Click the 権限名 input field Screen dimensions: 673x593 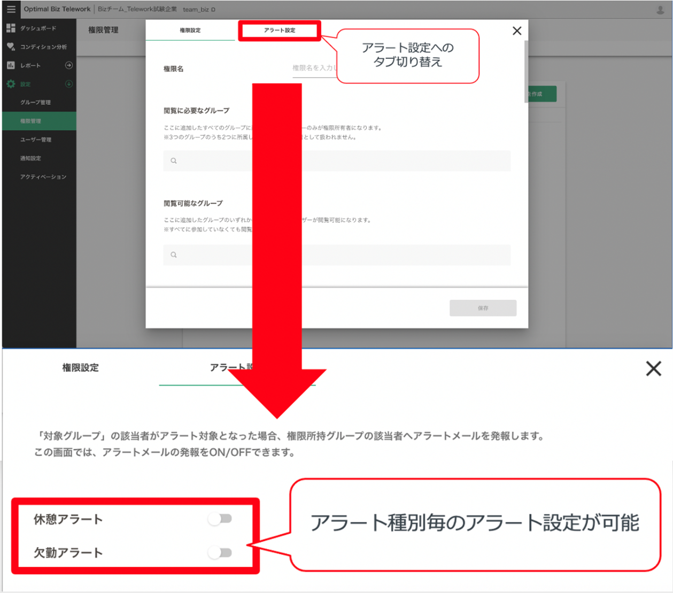(315, 68)
